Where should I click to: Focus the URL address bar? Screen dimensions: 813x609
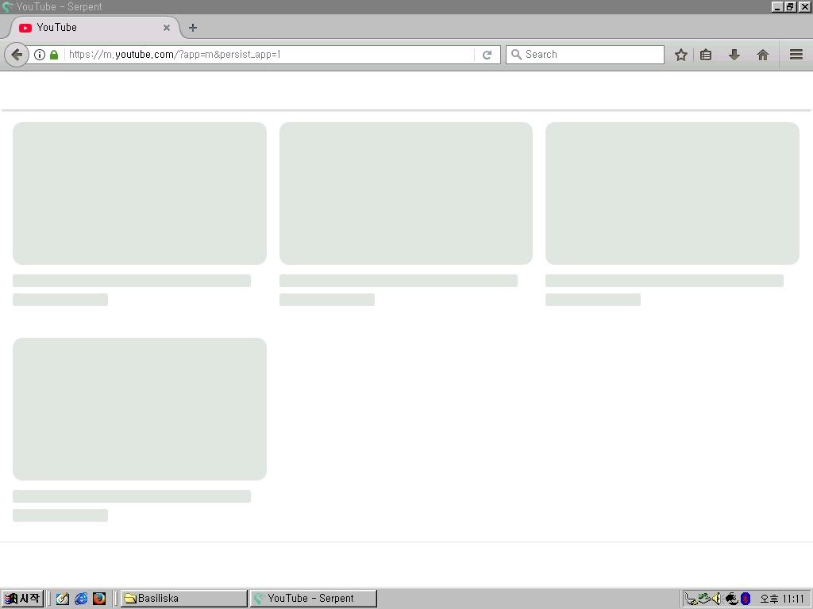[x=270, y=55]
